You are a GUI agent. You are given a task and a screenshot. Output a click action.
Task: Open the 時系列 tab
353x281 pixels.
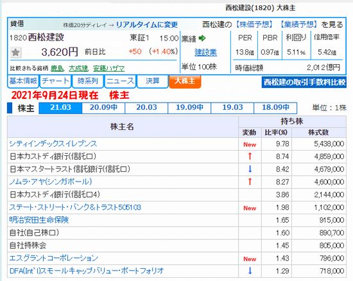tap(87, 81)
